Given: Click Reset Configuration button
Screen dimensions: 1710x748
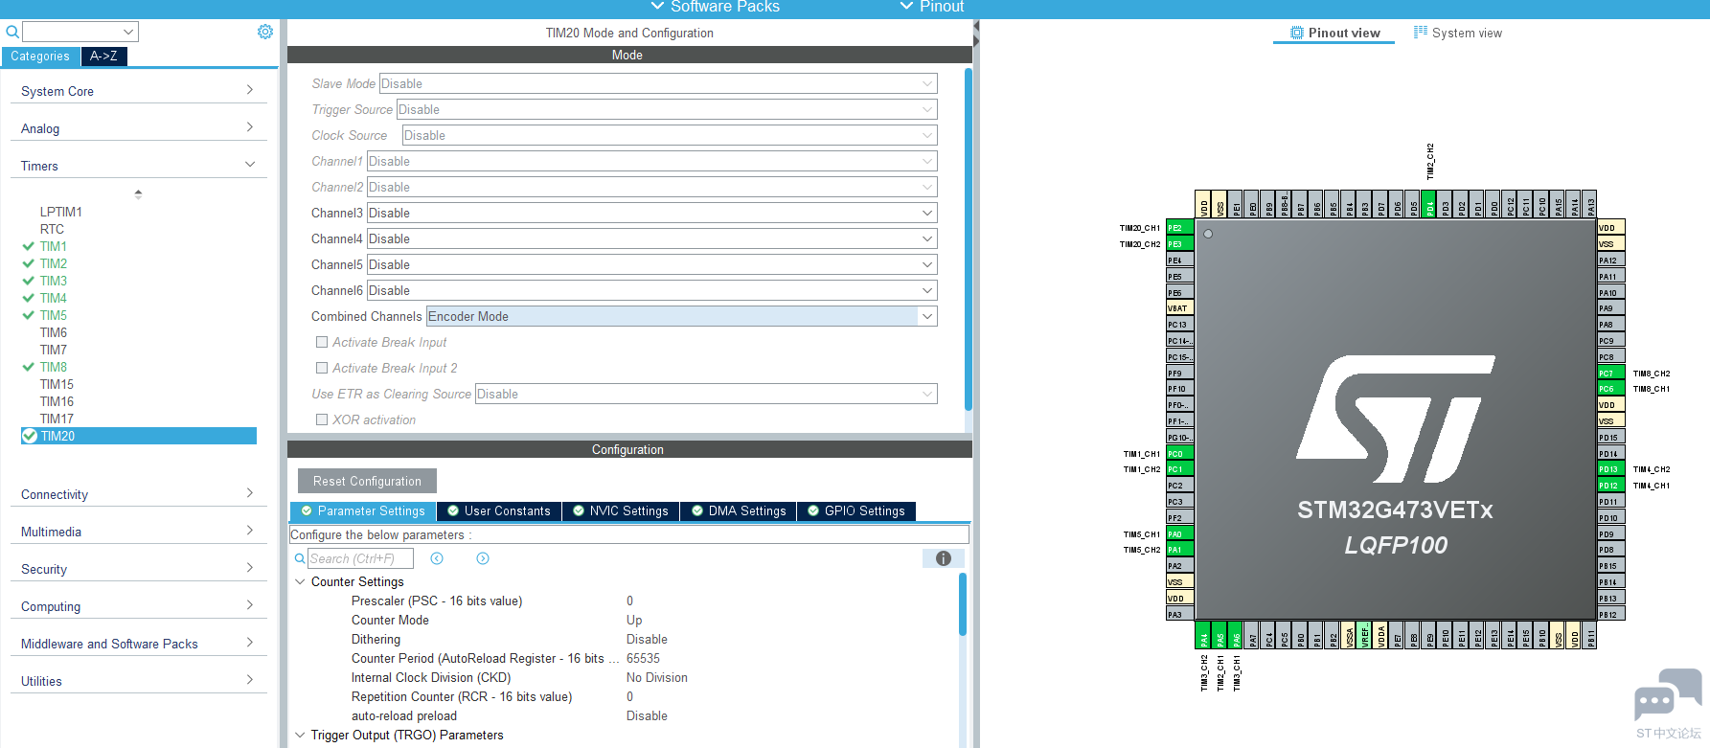Looking at the screenshot, I should click(367, 481).
